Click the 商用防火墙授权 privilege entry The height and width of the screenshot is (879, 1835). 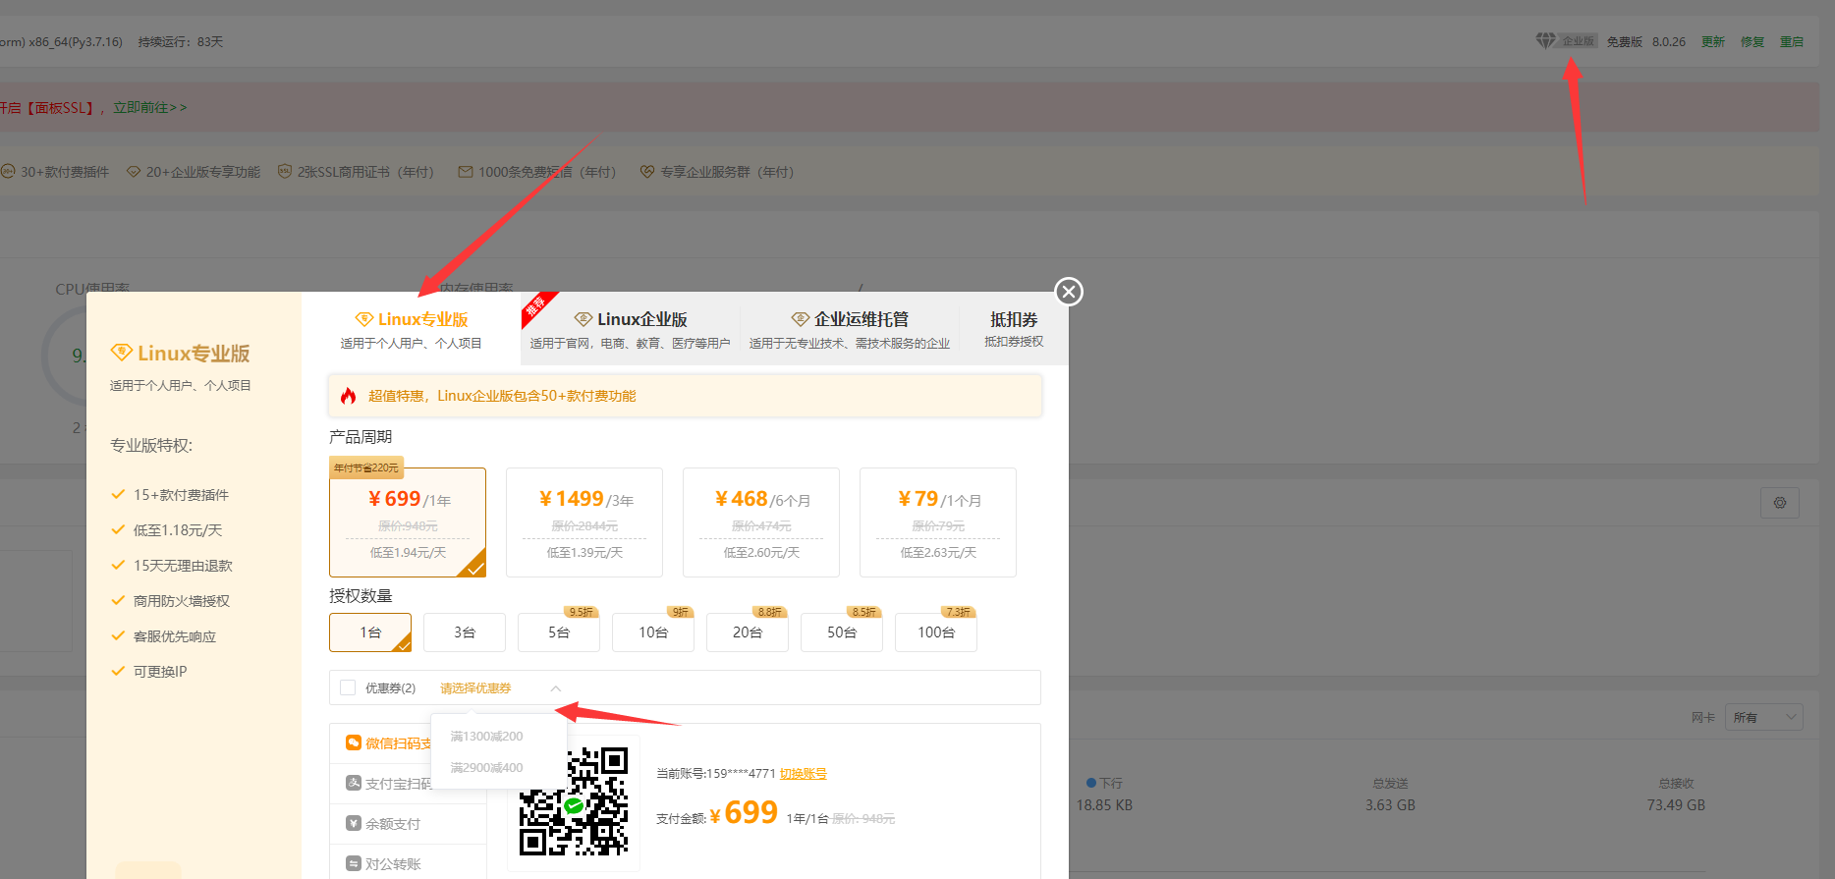click(x=182, y=601)
